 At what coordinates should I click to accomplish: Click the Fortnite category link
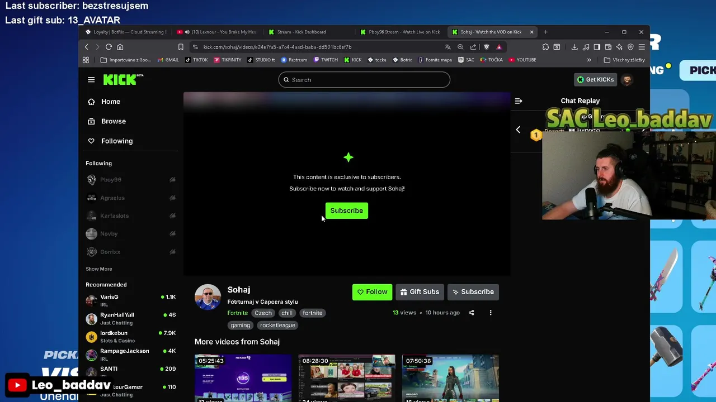pos(238,313)
